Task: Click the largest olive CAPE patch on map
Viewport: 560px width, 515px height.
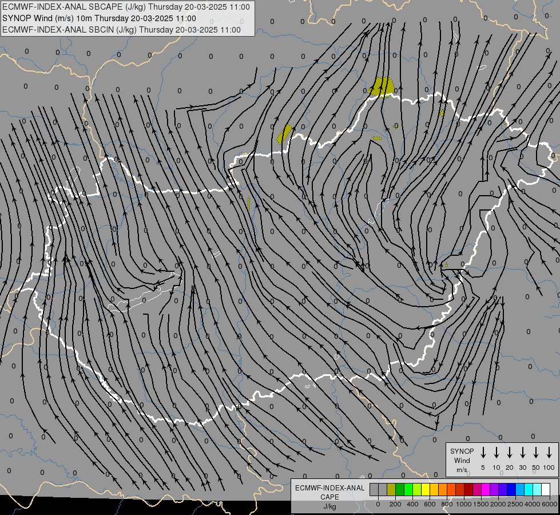Action: pos(382,86)
